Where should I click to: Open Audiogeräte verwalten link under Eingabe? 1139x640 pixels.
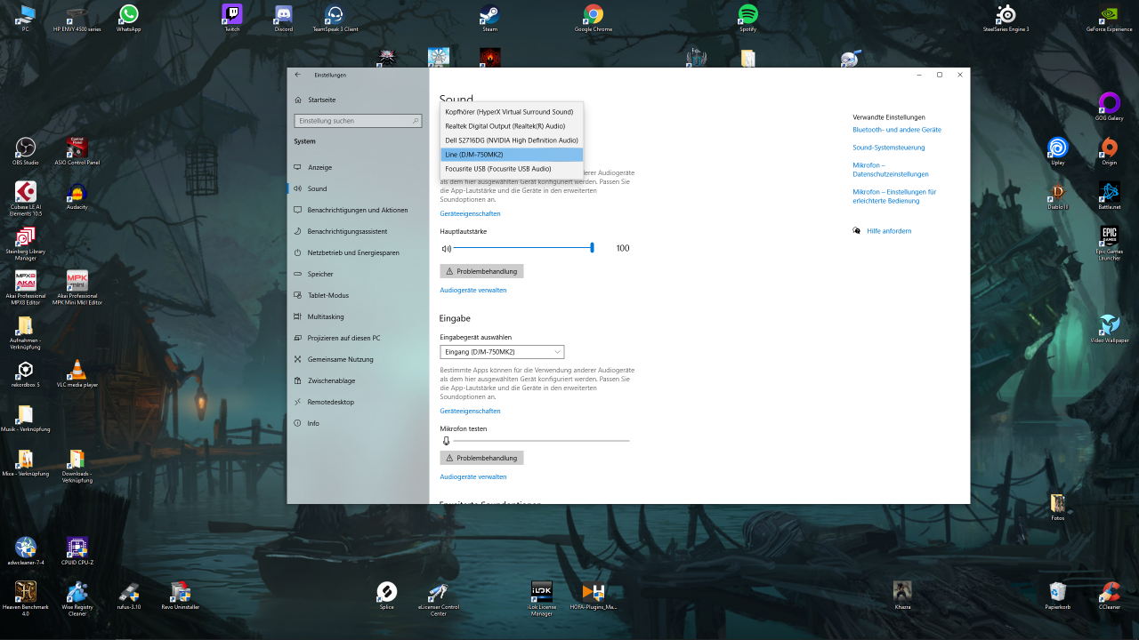473,477
